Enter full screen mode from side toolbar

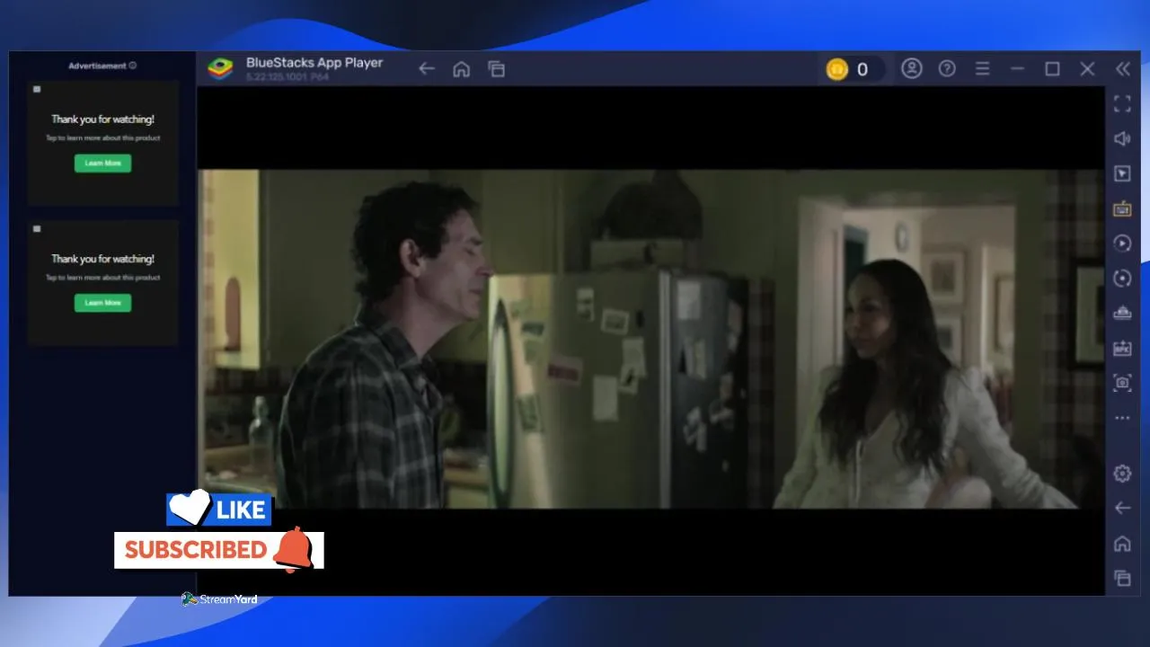pos(1122,104)
